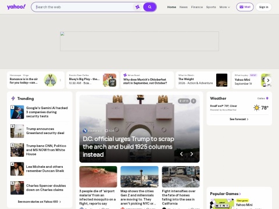279x209 pixels.
Task: Click the Bluey event SEP 19 thumbnail
Action: [110, 80]
